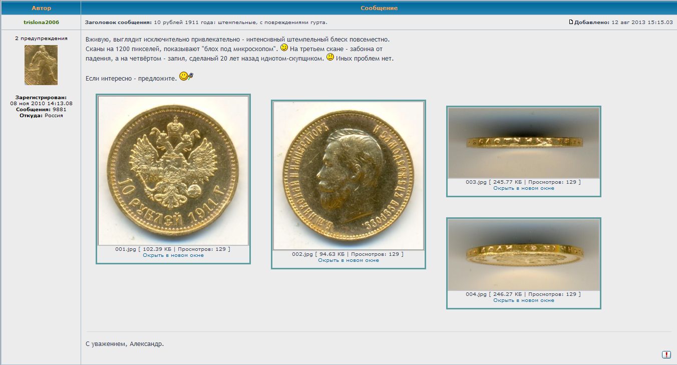
Task: Click the small post icon beside Добавлено
Action: (x=571, y=22)
